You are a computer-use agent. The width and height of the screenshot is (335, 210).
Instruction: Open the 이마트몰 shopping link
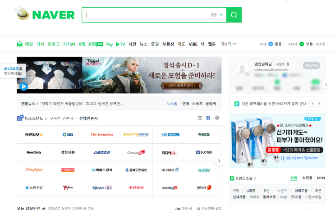click(x=301, y=191)
